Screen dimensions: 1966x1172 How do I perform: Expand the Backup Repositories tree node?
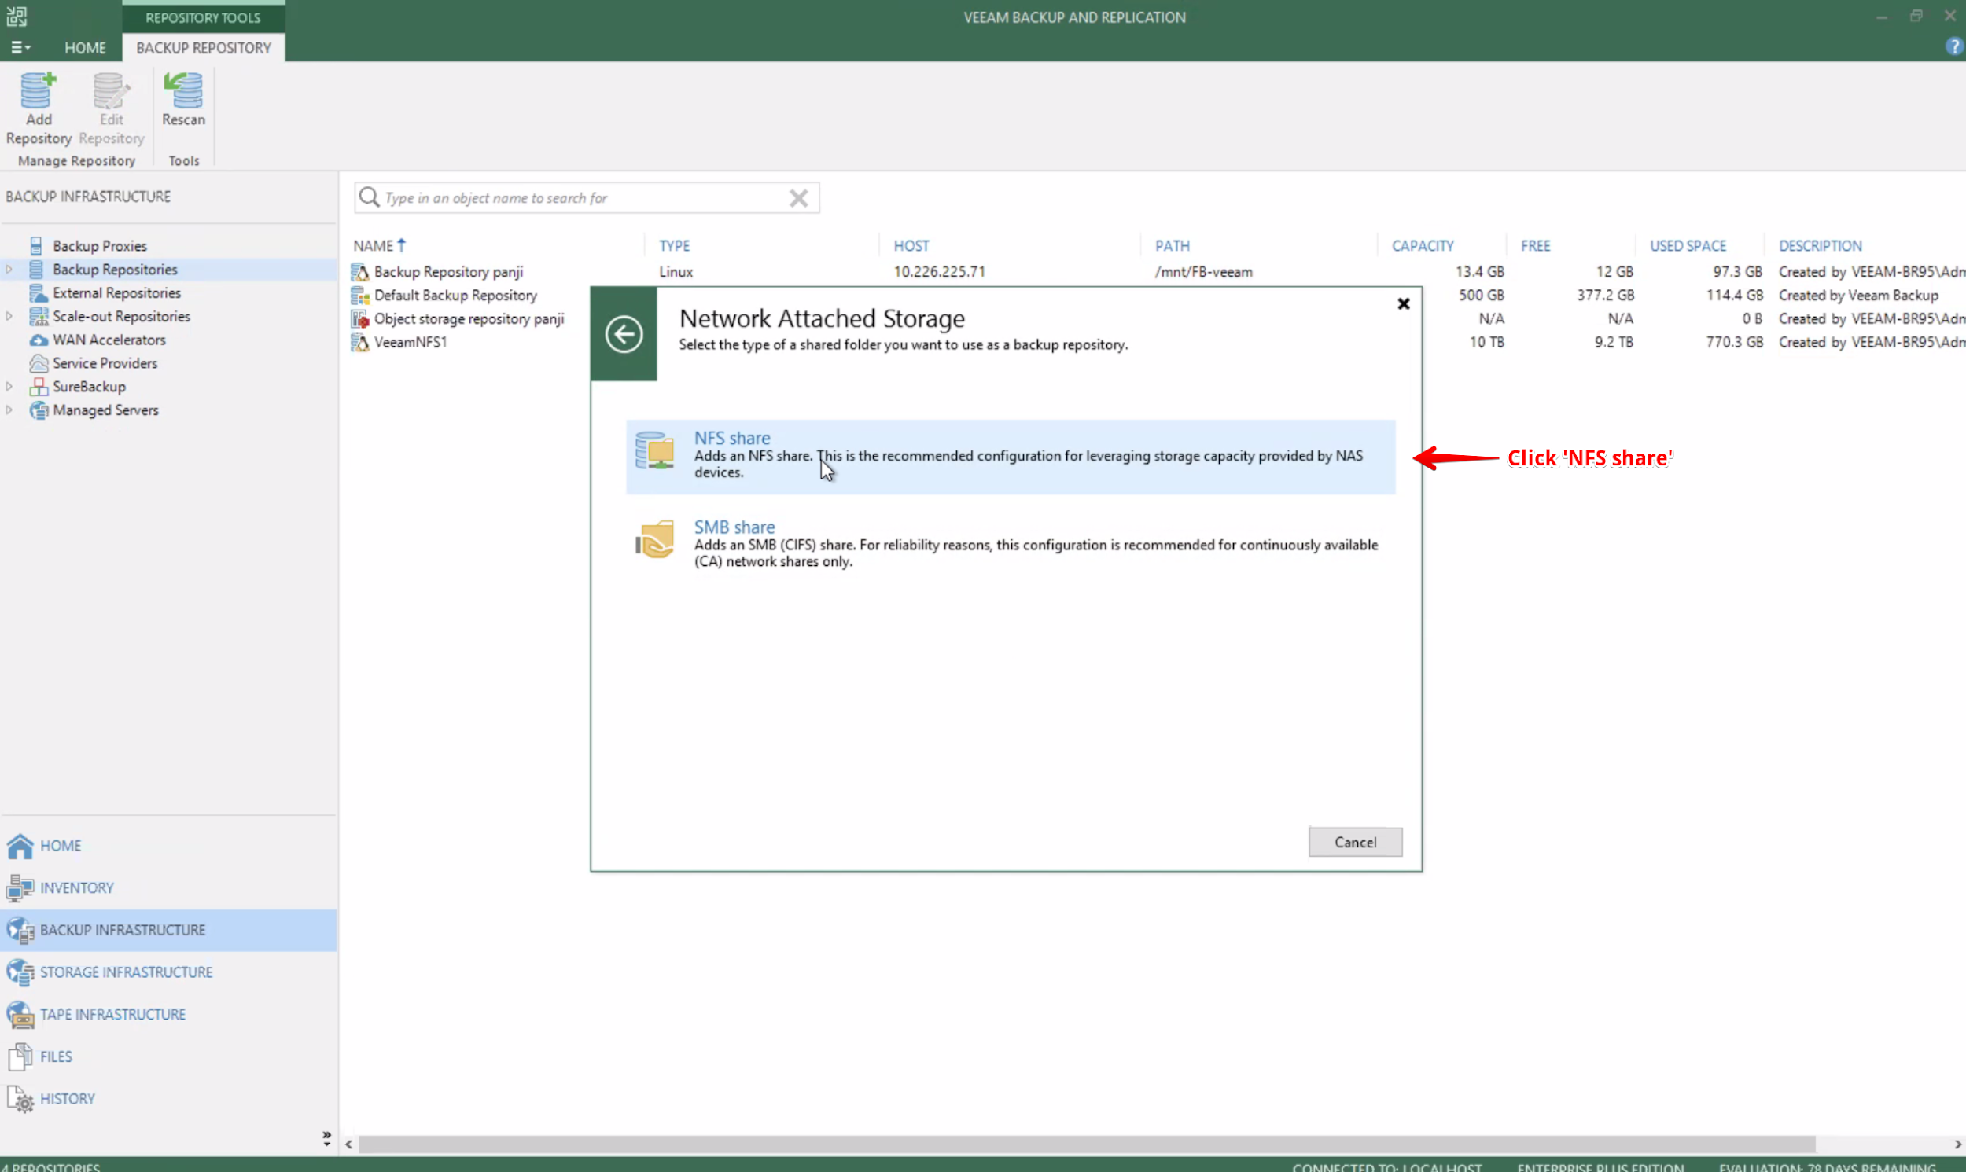coord(9,270)
